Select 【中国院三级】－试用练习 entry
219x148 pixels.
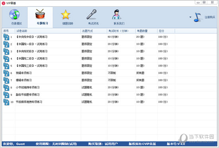click(32, 66)
